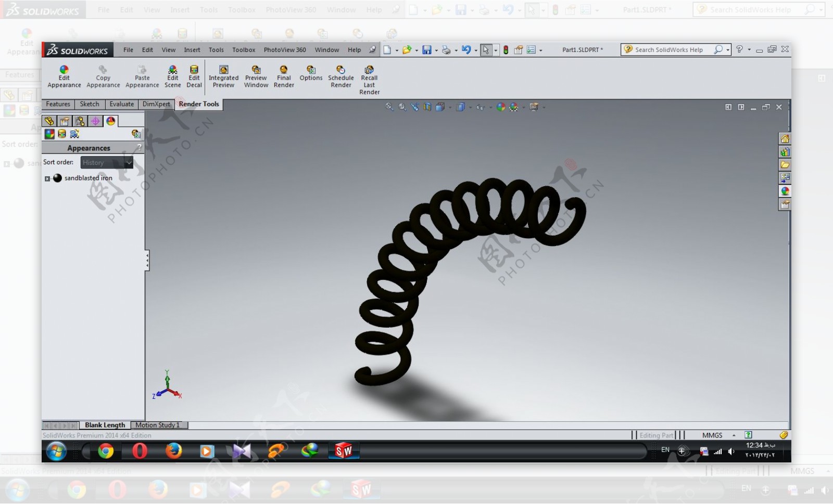The image size is (833, 504).
Task: Click Zoom to Fit in view toolbar
Action: coord(389,107)
